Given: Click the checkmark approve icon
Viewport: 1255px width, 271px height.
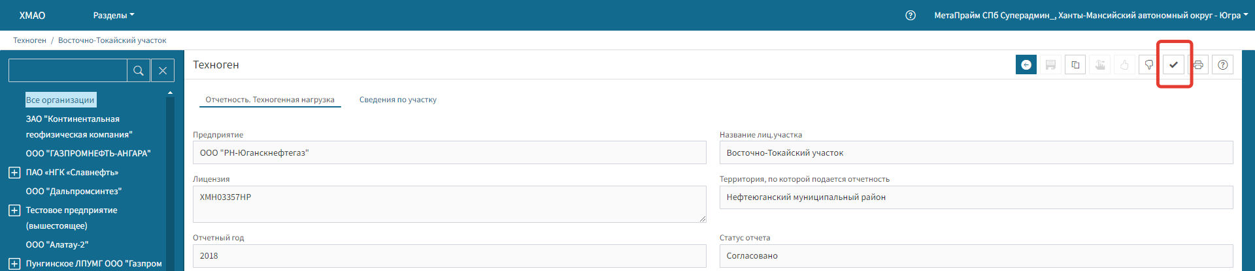Looking at the screenshot, I should click(1174, 65).
